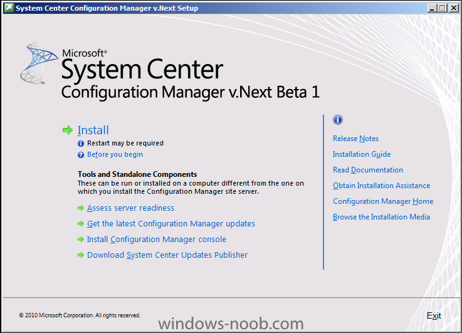
Task: Click the Restart may be required text
Action: [125, 143]
